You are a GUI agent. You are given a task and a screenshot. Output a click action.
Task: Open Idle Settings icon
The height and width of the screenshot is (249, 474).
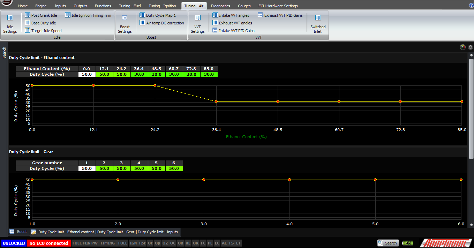click(x=10, y=24)
